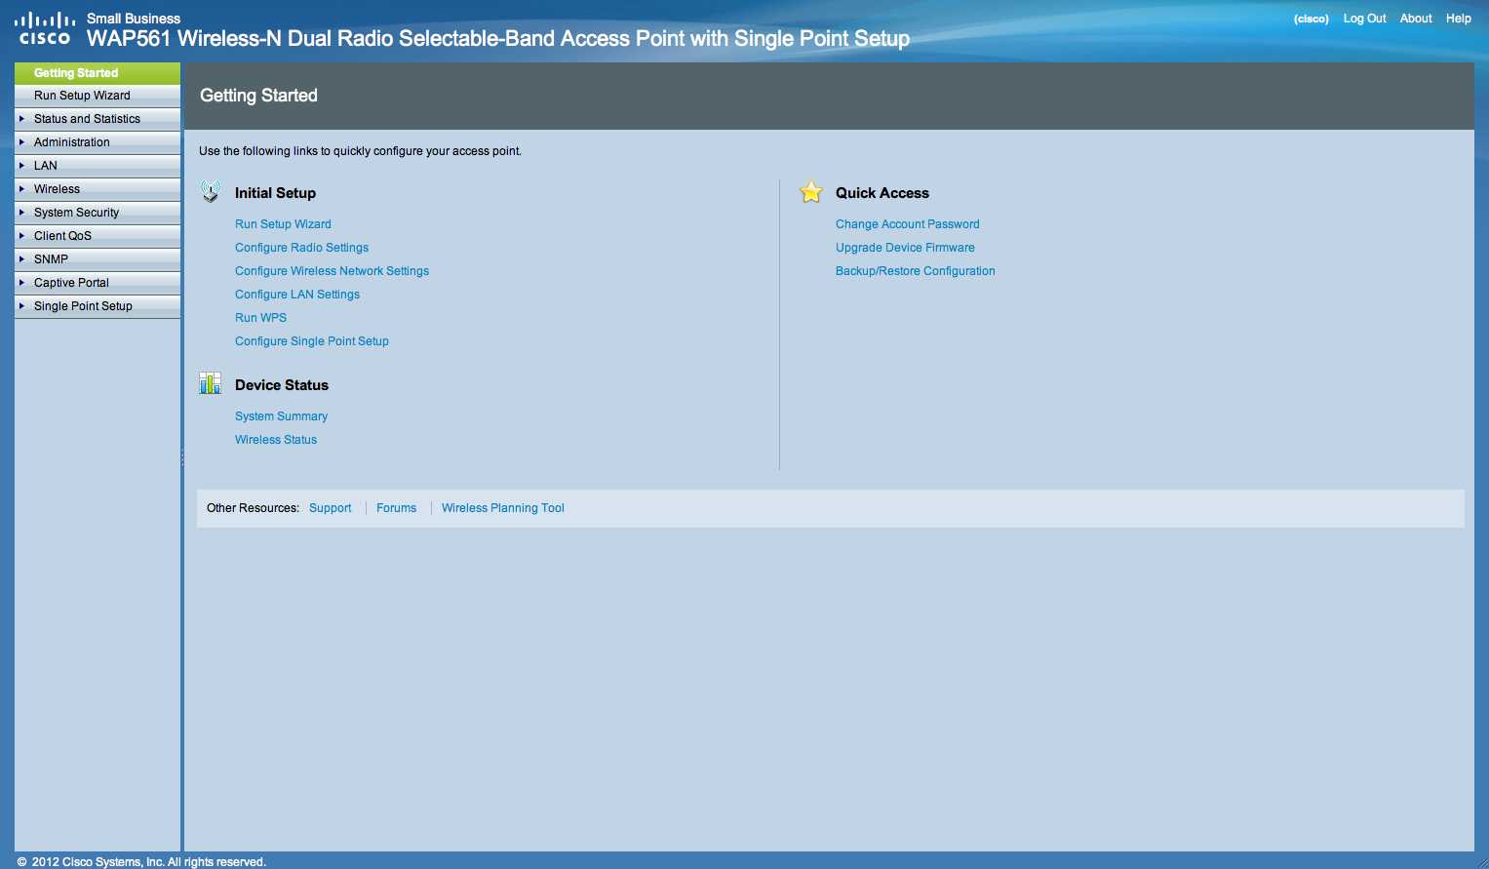Expand the Wireless menu arrow
The image size is (1489, 869).
coord(22,189)
